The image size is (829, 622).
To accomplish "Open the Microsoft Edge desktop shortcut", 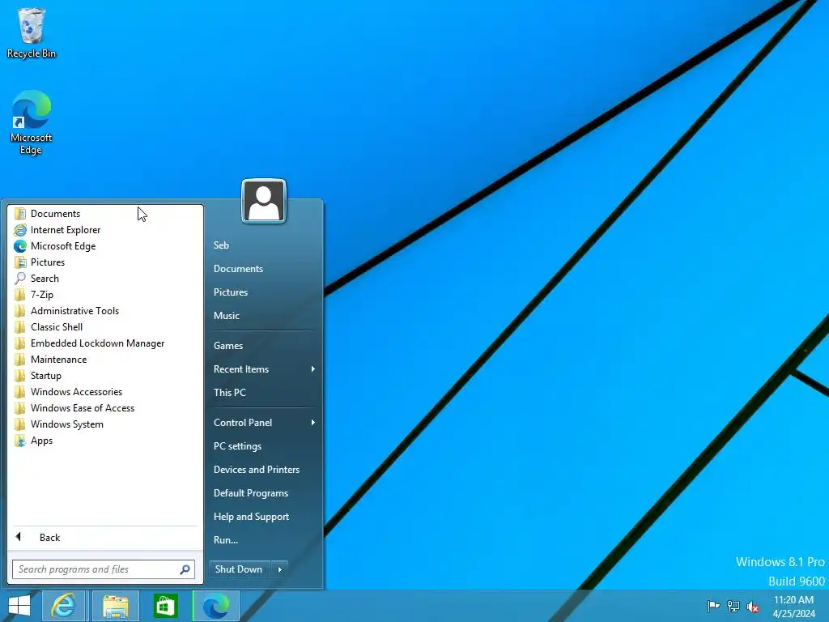I will click(x=32, y=123).
